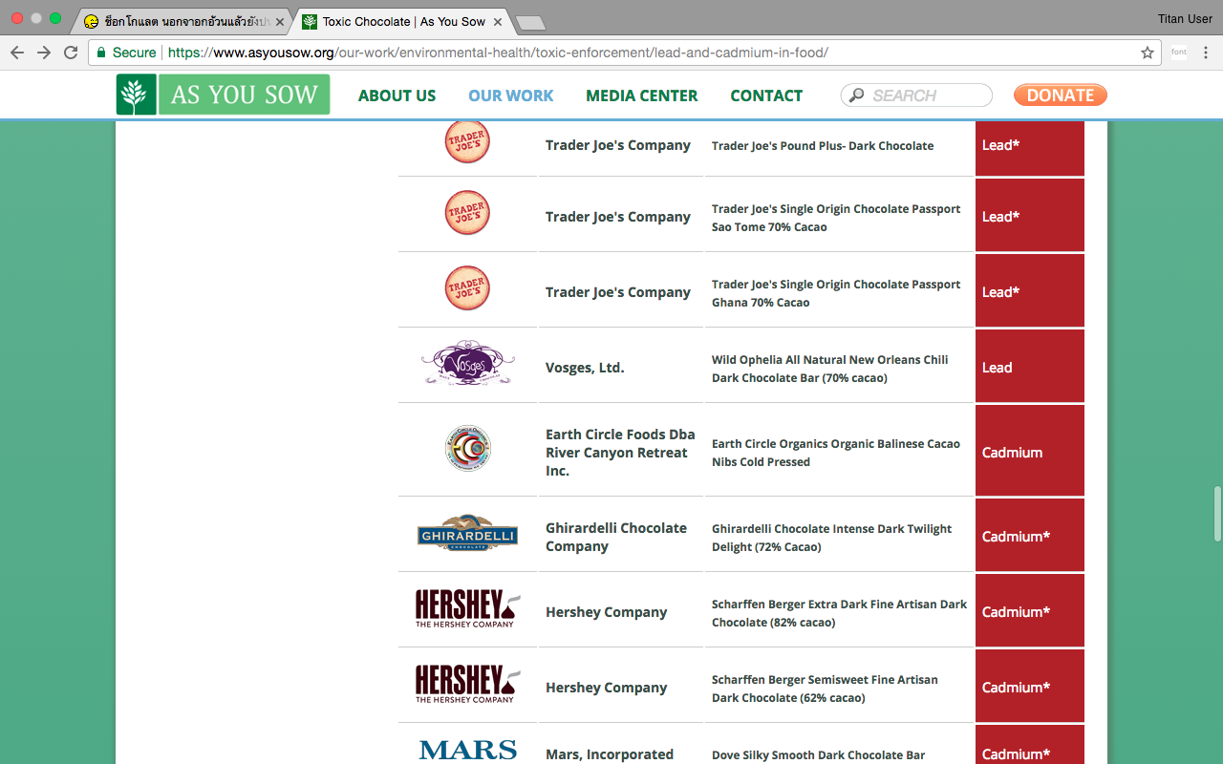
Task: Reload the page with the refresh icon
Action: click(x=71, y=53)
